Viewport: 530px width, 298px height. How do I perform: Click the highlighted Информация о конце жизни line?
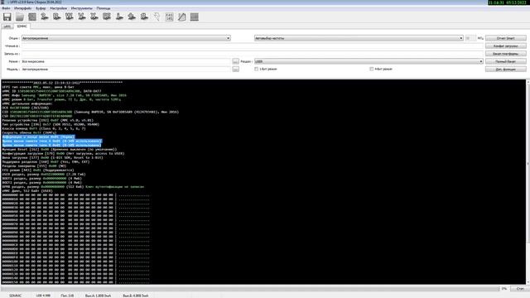click(38, 137)
